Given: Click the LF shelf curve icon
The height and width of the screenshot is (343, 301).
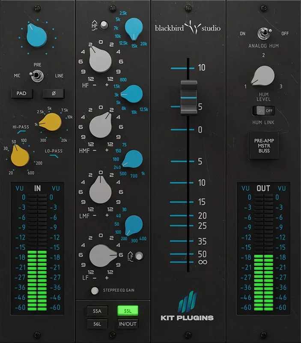Looking at the screenshot, I should tap(131, 256).
